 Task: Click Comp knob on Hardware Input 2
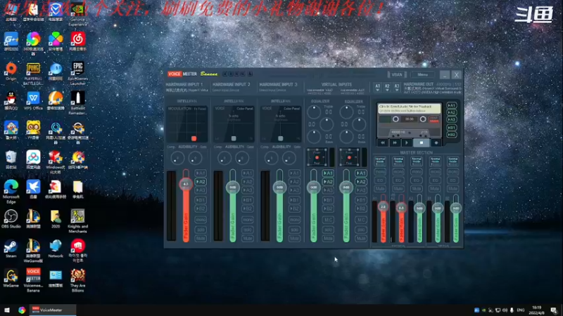coord(224,158)
